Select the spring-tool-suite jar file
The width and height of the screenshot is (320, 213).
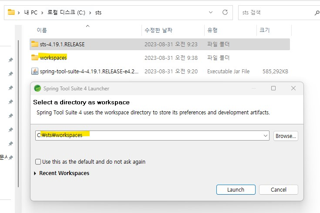pos(160,72)
